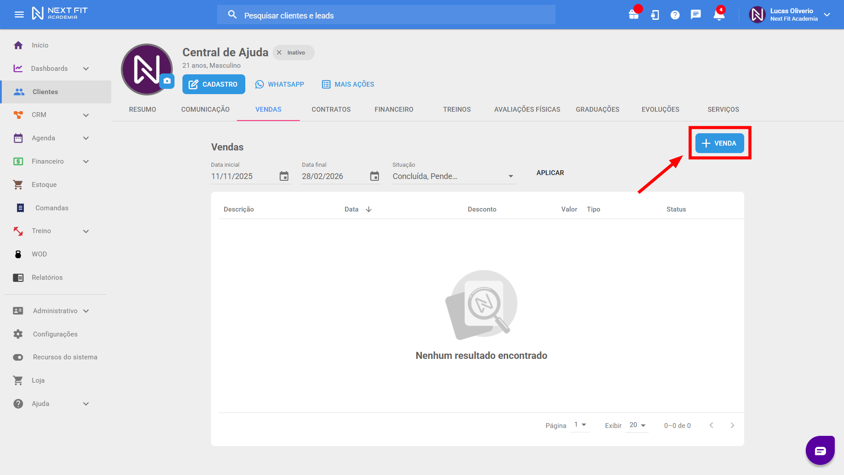Open the hamburger menu icon
The image size is (844, 475).
point(19,15)
